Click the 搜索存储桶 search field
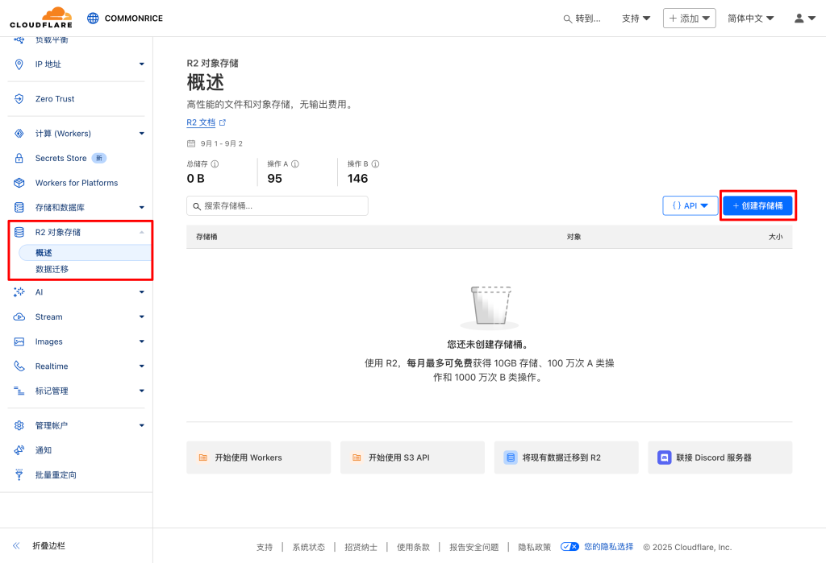 277,206
